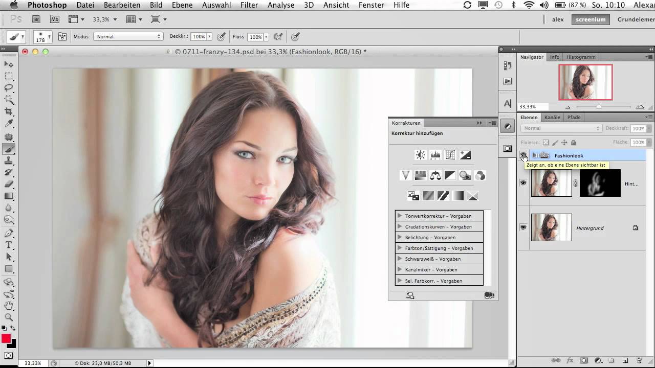Open the Fluss flow slider dropdown

266,37
